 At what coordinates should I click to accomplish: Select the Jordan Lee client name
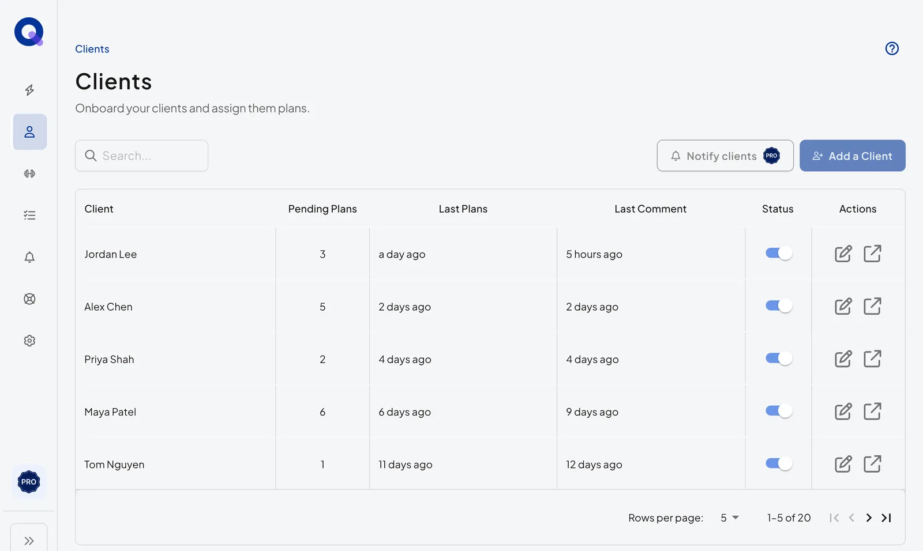111,254
